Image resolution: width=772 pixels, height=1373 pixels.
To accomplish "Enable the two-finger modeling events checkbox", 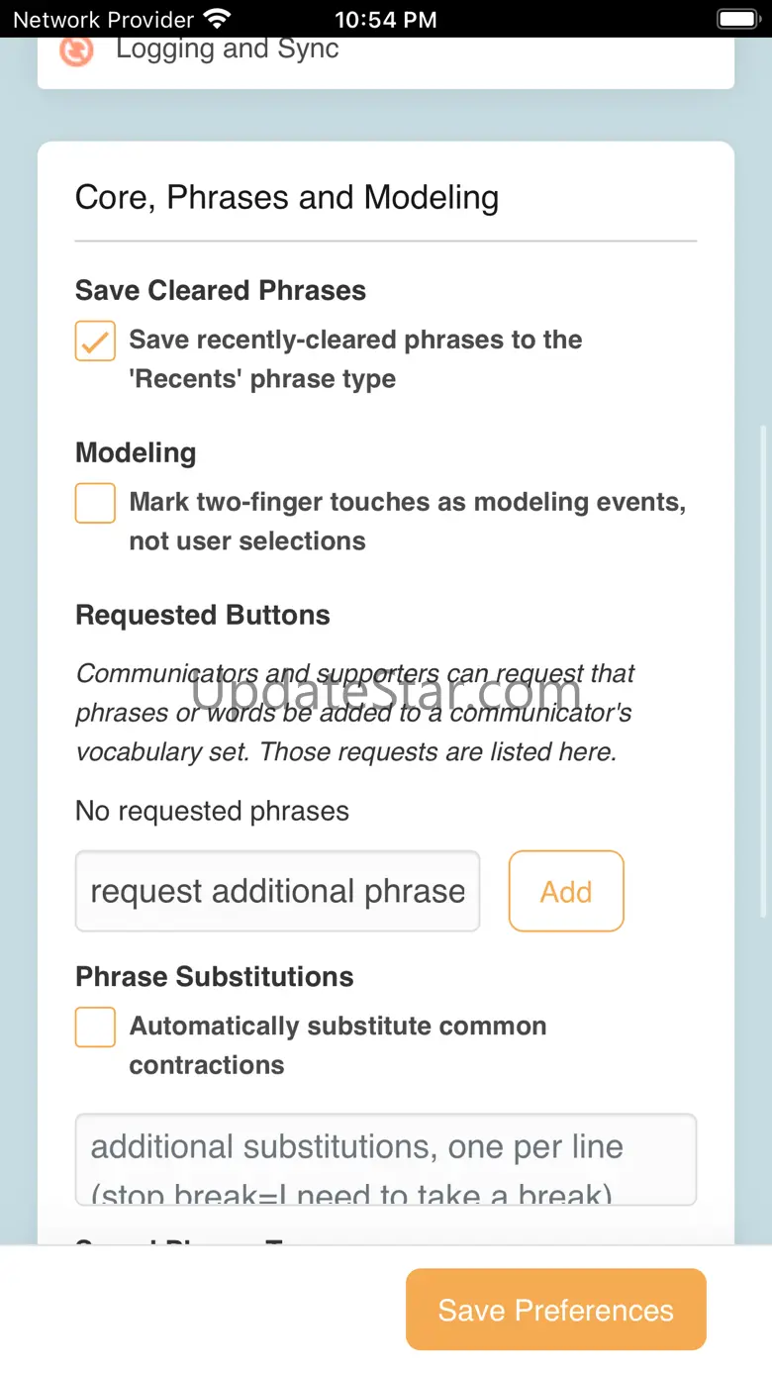I will 95,503.
